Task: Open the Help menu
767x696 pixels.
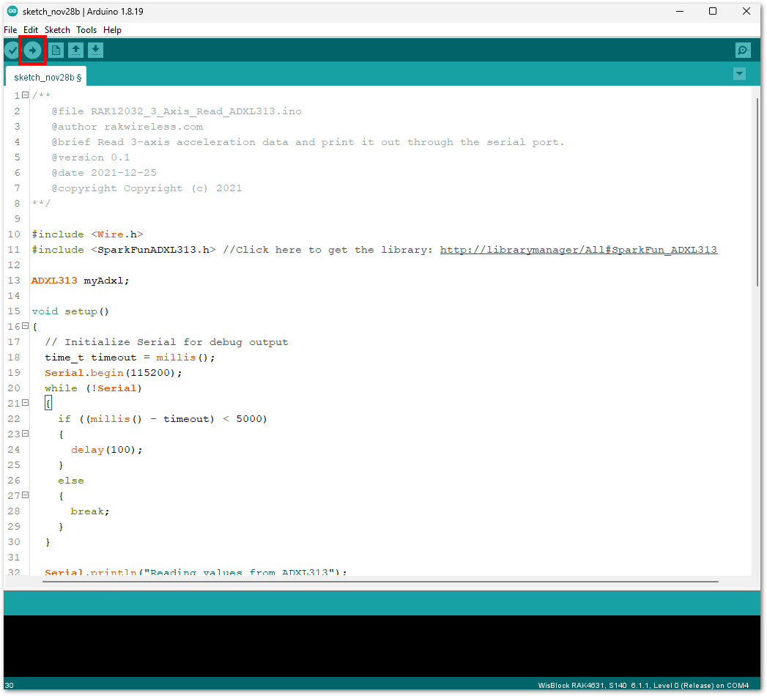Action: click(x=112, y=30)
